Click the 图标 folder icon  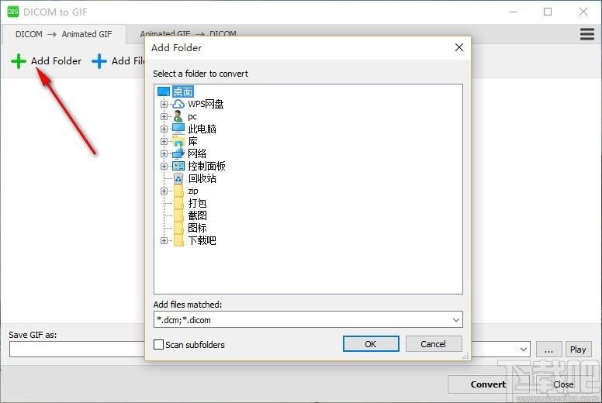pyautogui.click(x=178, y=228)
